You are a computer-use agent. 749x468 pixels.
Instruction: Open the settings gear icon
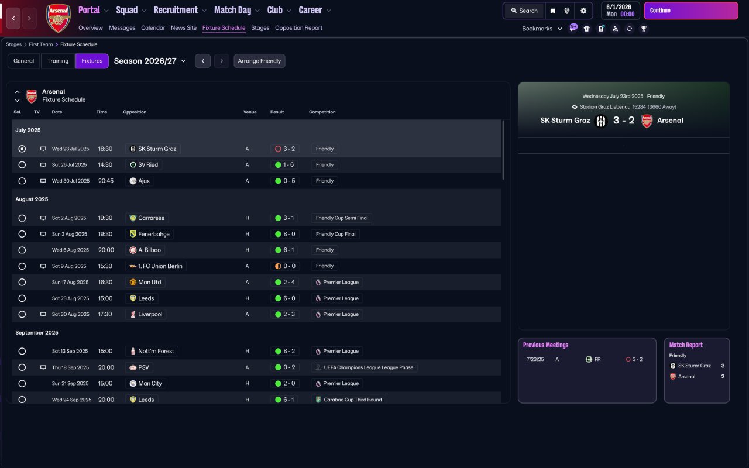point(583,11)
